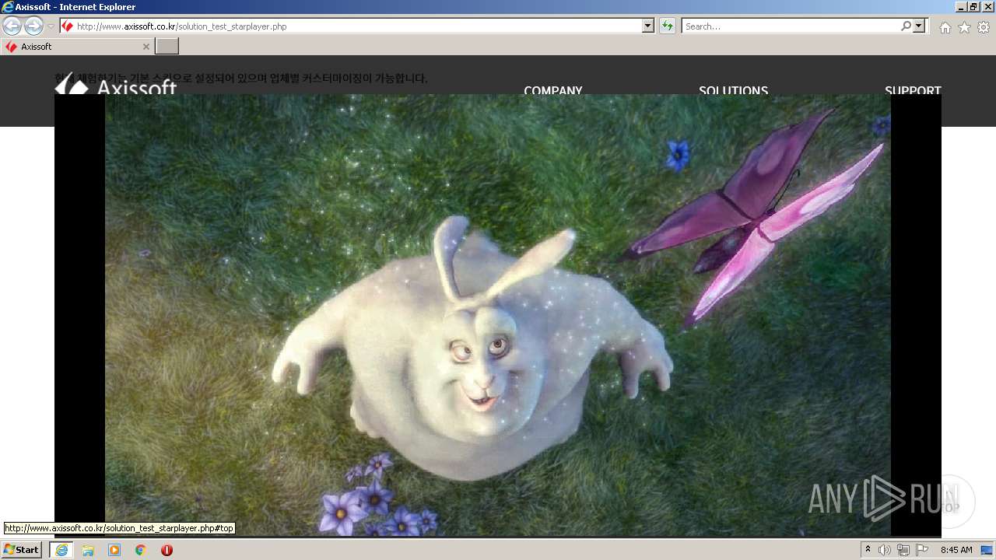996x560 pixels.
Task: Click the magnifier search icon
Action: [x=906, y=26]
